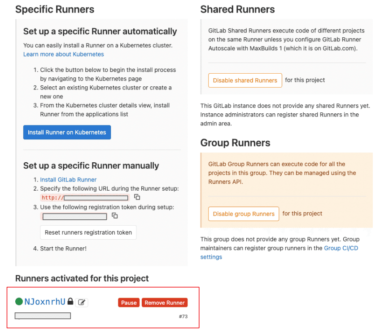Follow the Install GitLab Runner link

[68, 179]
